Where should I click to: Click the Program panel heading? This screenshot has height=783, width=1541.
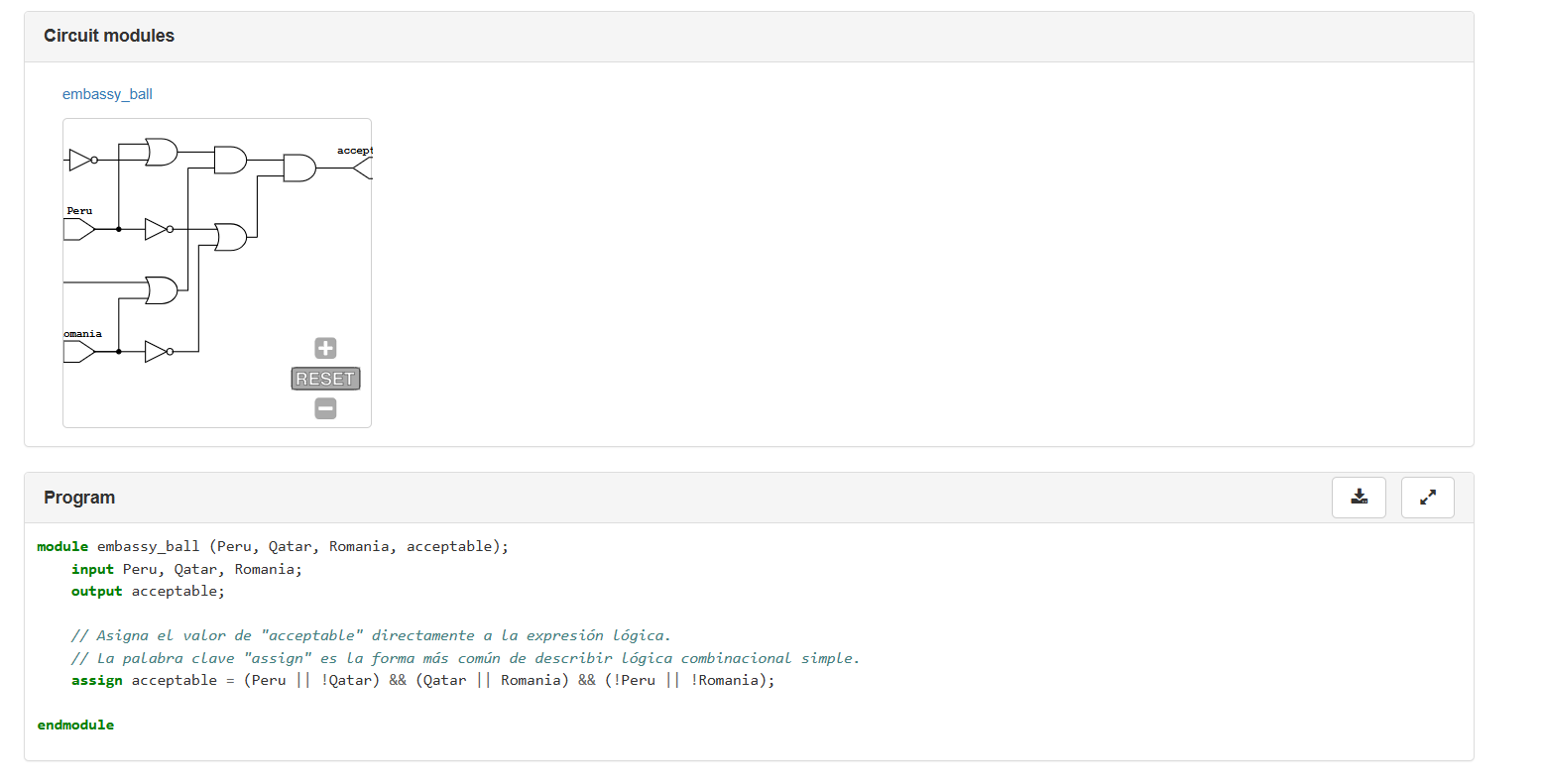point(79,498)
